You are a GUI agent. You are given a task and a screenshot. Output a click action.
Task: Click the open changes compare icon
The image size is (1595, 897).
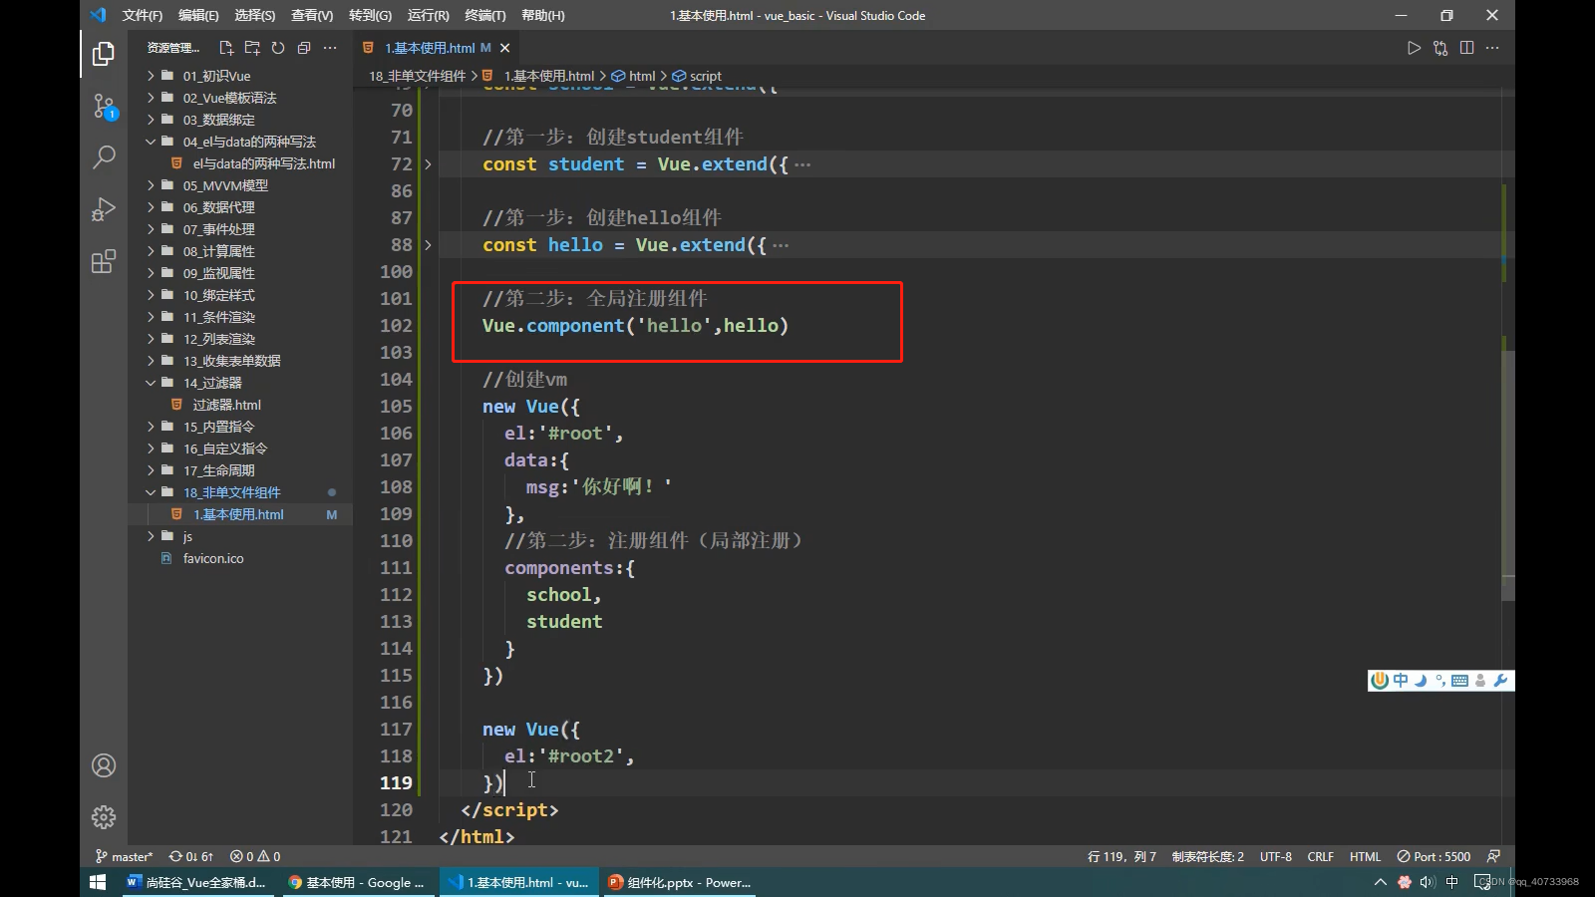click(1440, 48)
